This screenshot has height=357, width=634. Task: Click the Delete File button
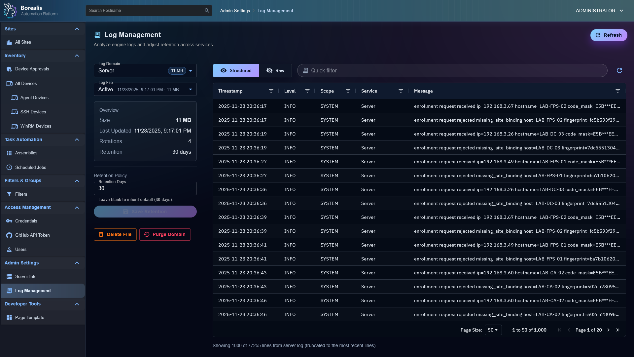coord(115,234)
